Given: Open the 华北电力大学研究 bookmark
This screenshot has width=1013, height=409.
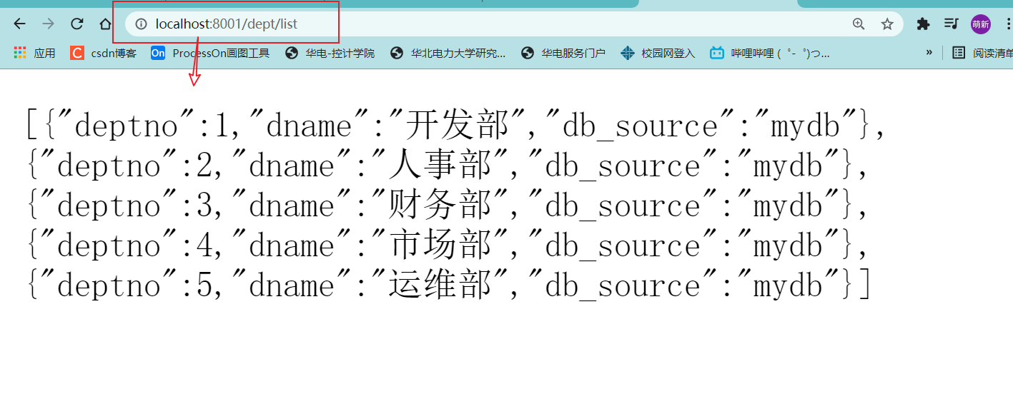Looking at the screenshot, I should (448, 53).
